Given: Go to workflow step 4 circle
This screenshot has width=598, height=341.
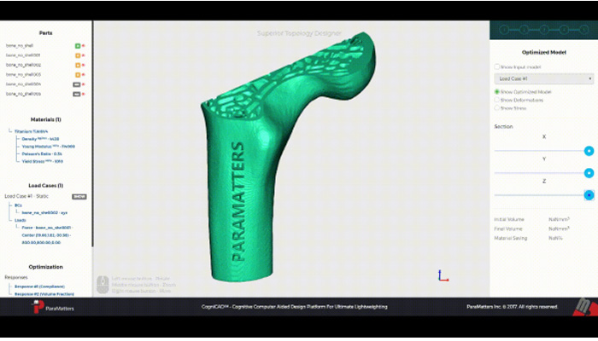Looking at the screenshot, I should 564,30.
